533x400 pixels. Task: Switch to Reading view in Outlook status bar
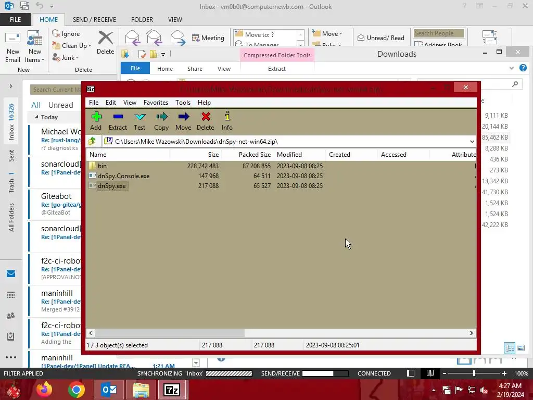(x=430, y=373)
